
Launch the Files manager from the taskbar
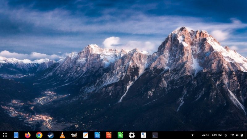point(16,135)
